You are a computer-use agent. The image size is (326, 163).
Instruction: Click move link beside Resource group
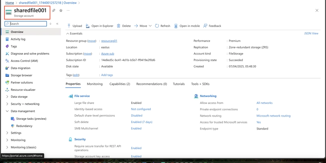point(92,41)
